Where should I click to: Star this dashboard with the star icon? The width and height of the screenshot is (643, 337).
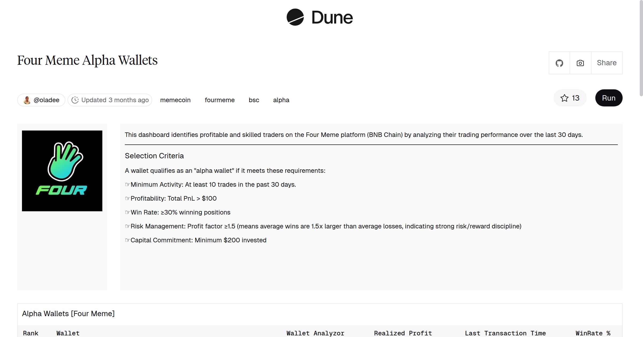tap(564, 98)
